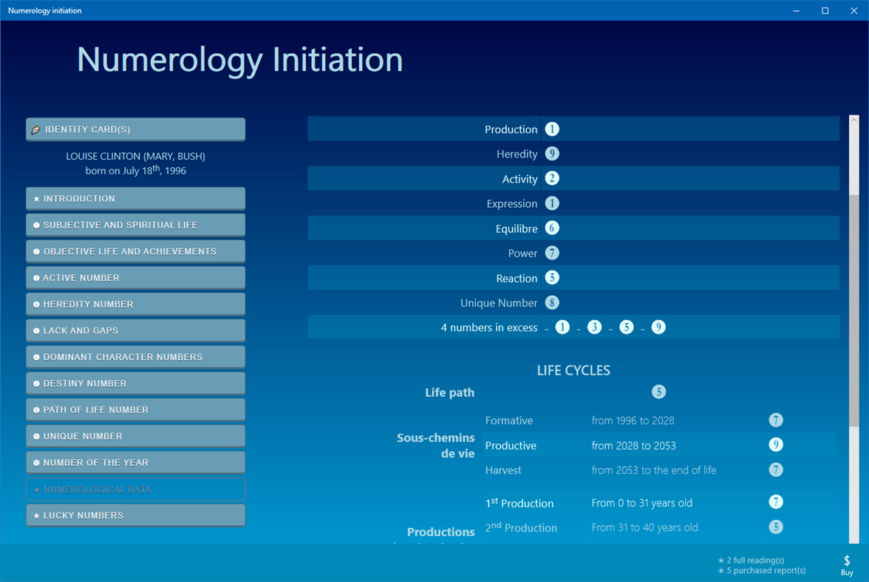Open the Lack and Gaps section
This screenshot has height=582, width=869.
pyautogui.click(x=135, y=330)
